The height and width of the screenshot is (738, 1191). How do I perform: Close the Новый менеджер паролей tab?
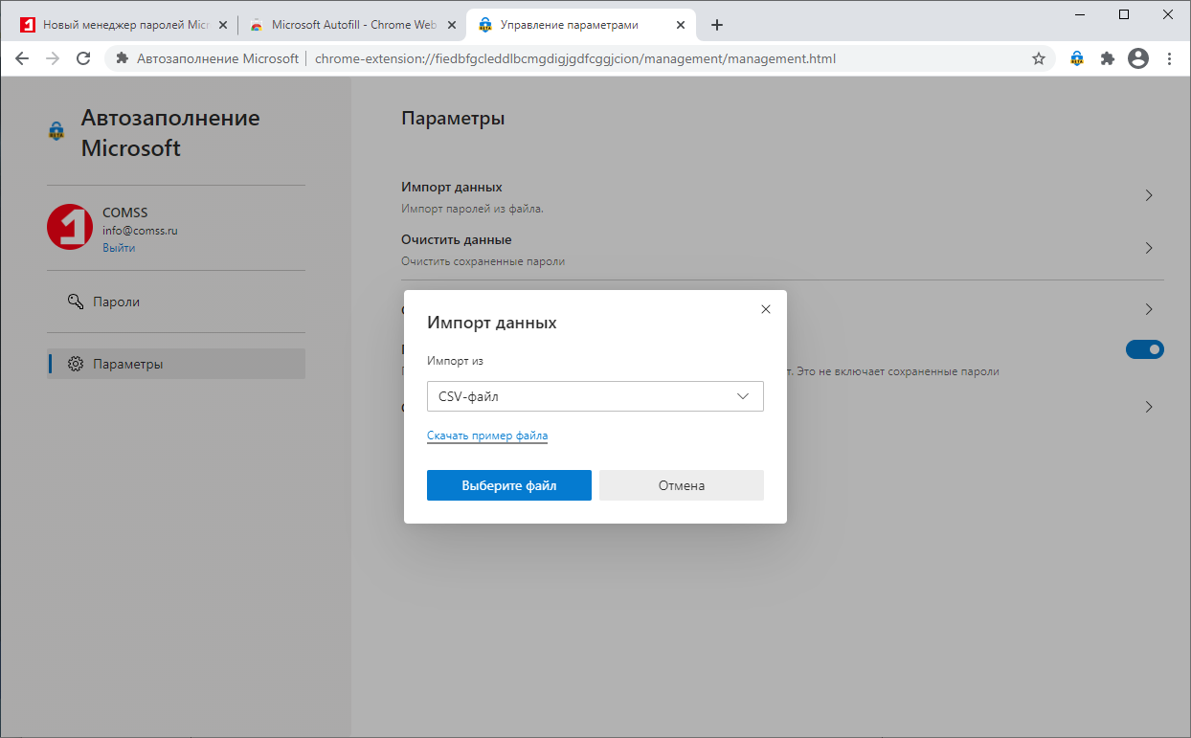(223, 25)
